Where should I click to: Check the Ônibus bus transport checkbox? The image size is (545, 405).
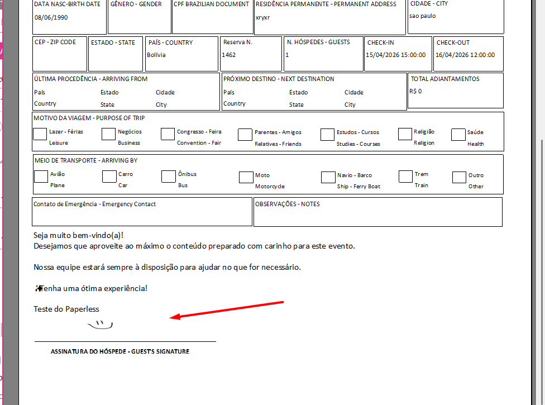pos(169,177)
